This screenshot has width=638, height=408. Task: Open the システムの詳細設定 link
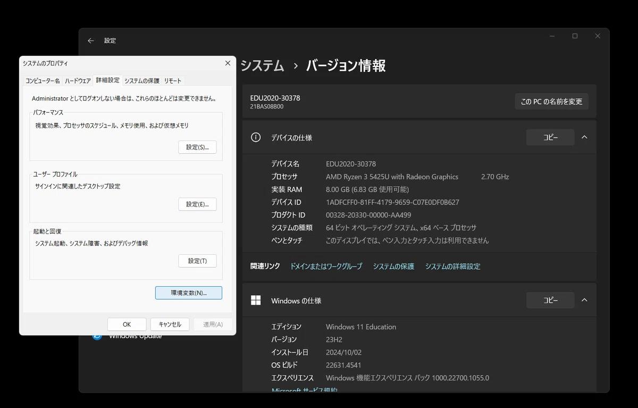pos(452,267)
